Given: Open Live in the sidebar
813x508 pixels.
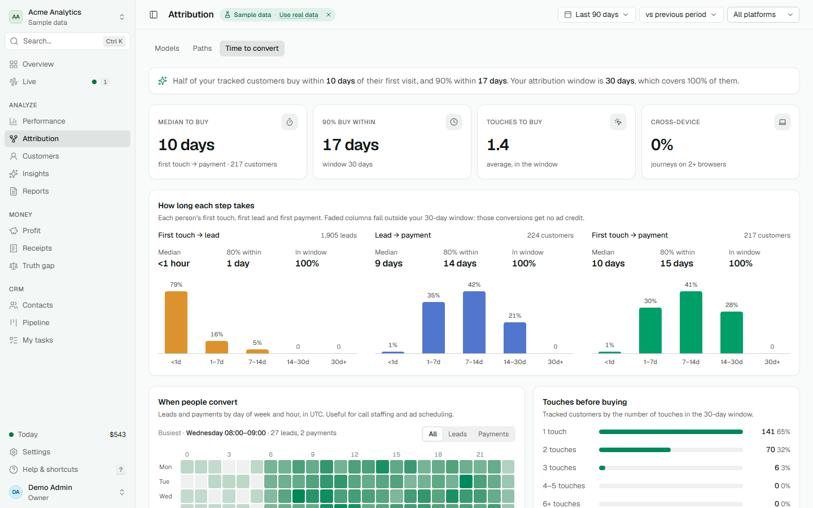Looking at the screenshot, I should 67,82.
